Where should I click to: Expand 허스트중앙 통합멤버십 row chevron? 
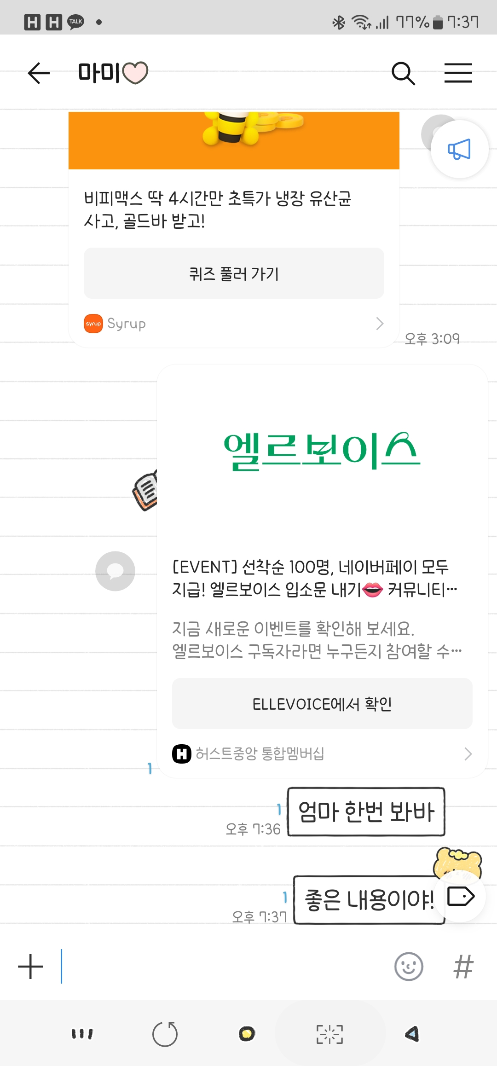(x=468, y=754)
